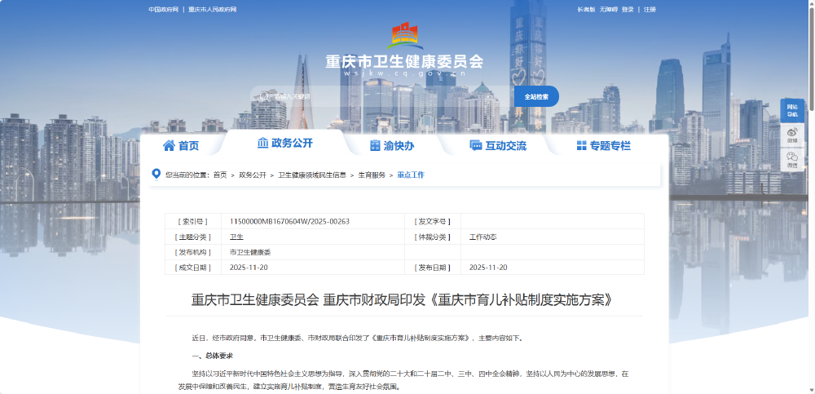This screenshot has height=394, width=815.
Task: Enable 长者版 elderly mode
Action: 586,10
